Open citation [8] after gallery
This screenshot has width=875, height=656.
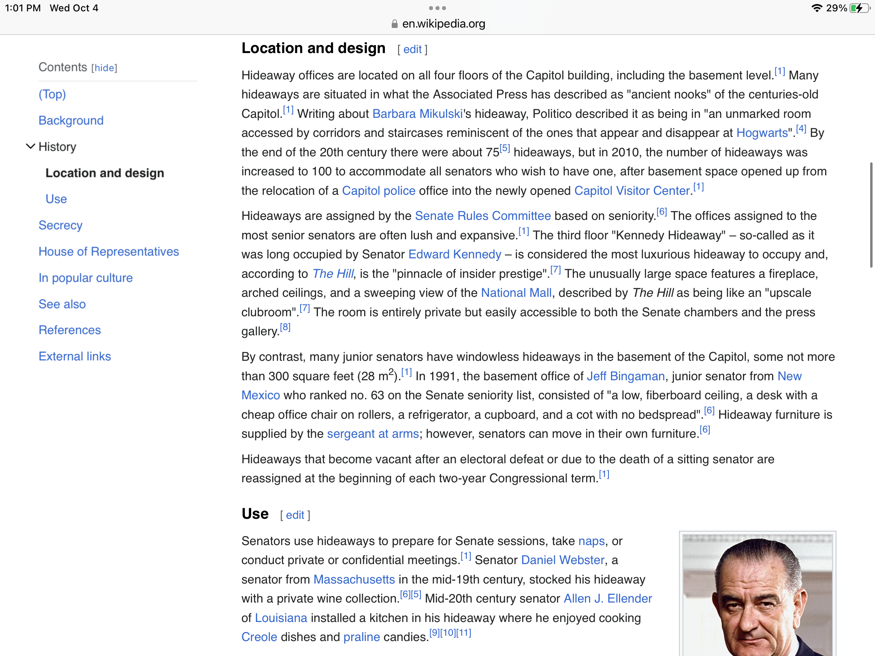[285, 327]
